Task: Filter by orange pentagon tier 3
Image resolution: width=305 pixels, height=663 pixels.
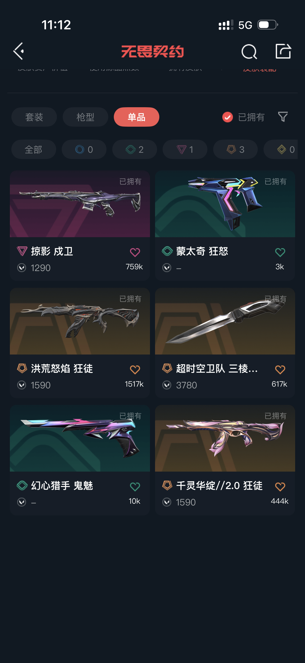Action: coord(236,149)
